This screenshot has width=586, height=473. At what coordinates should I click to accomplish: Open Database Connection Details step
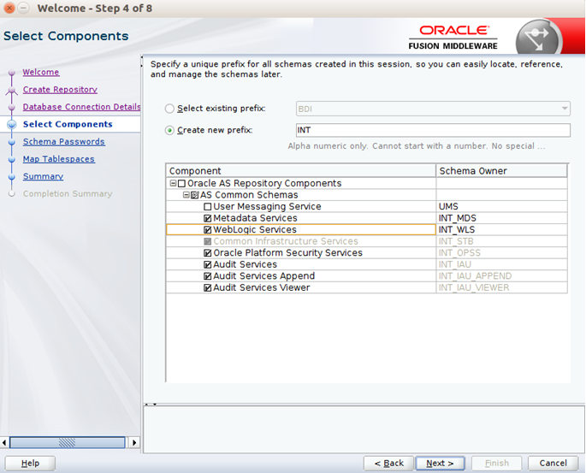[x=81, y=107]
